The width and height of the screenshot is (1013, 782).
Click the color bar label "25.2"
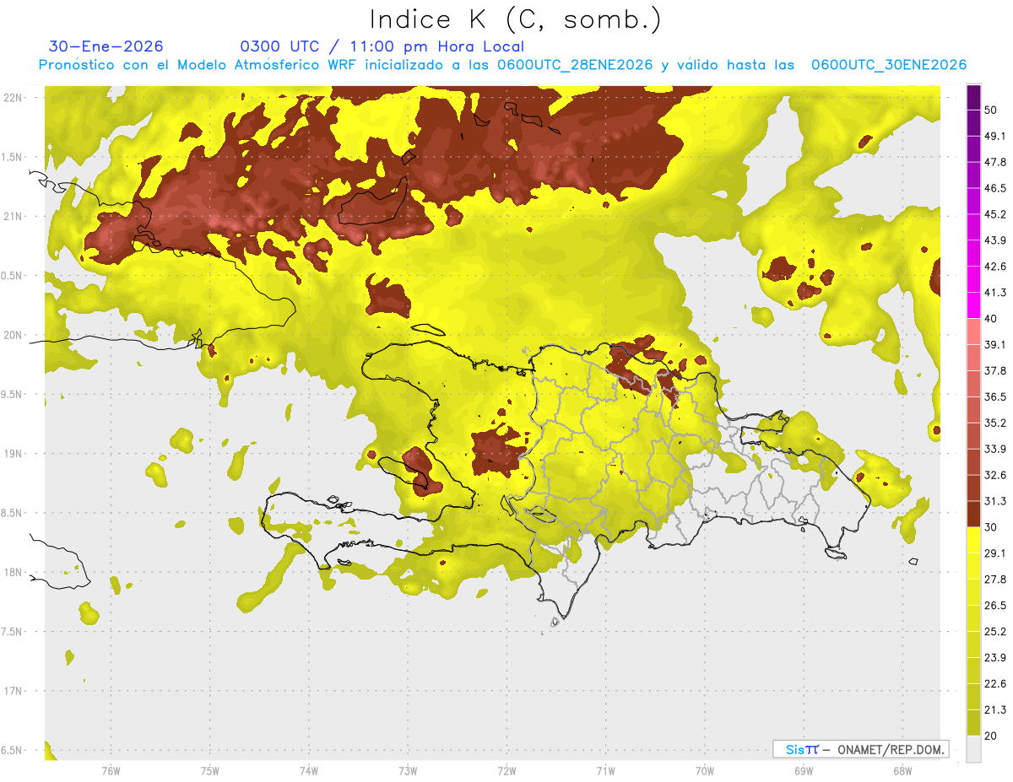pyautogui.click(x=995, y=632)
